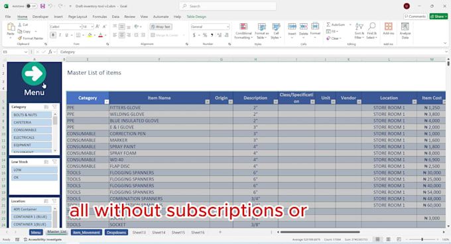The image size is (451, 244).
Task: Open the font name combo box
Action: [66, 26]
